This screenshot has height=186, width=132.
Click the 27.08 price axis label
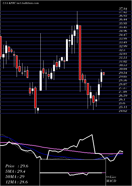pos(123,92)
